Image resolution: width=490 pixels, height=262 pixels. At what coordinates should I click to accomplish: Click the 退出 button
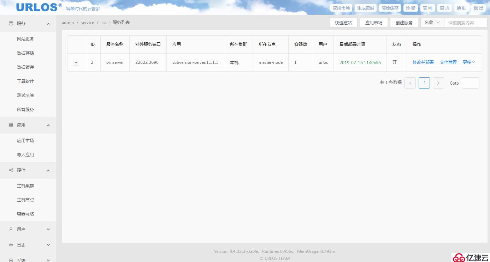[x=479, y=8]
